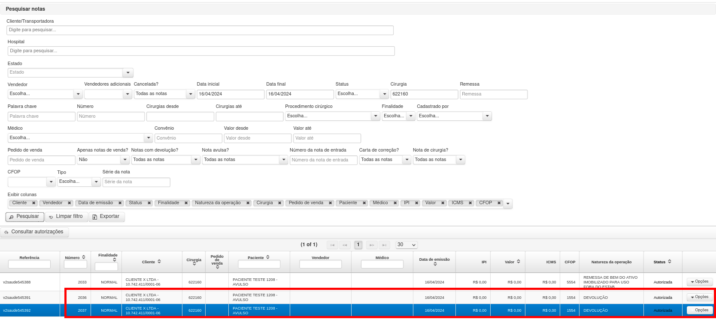Sort table by Data de emissão column
This screenshot has width=716, height=319.
(x=435, y=264)
